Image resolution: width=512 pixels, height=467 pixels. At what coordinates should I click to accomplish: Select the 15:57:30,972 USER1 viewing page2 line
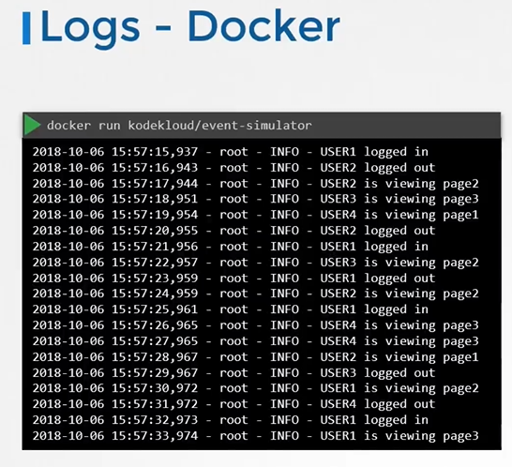(x=255, y=388)
